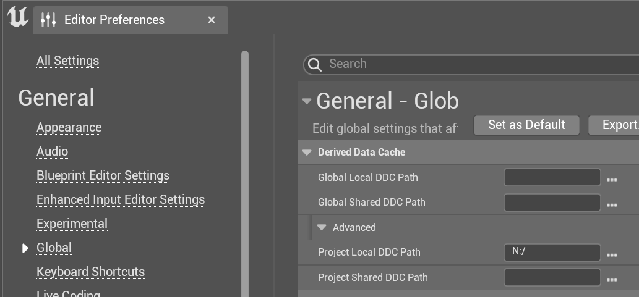
Task: Edit the Global Local DDC Path field
Action: click(x=552, y=177)
